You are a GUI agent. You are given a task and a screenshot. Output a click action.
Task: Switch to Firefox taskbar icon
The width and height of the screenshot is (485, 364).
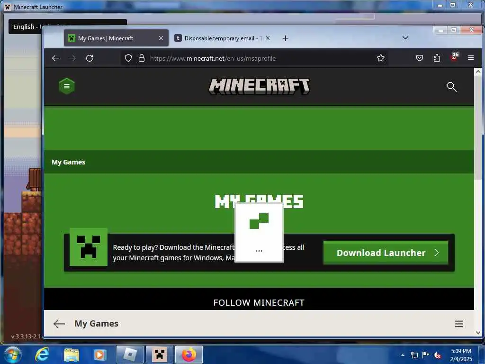point(189,355)
